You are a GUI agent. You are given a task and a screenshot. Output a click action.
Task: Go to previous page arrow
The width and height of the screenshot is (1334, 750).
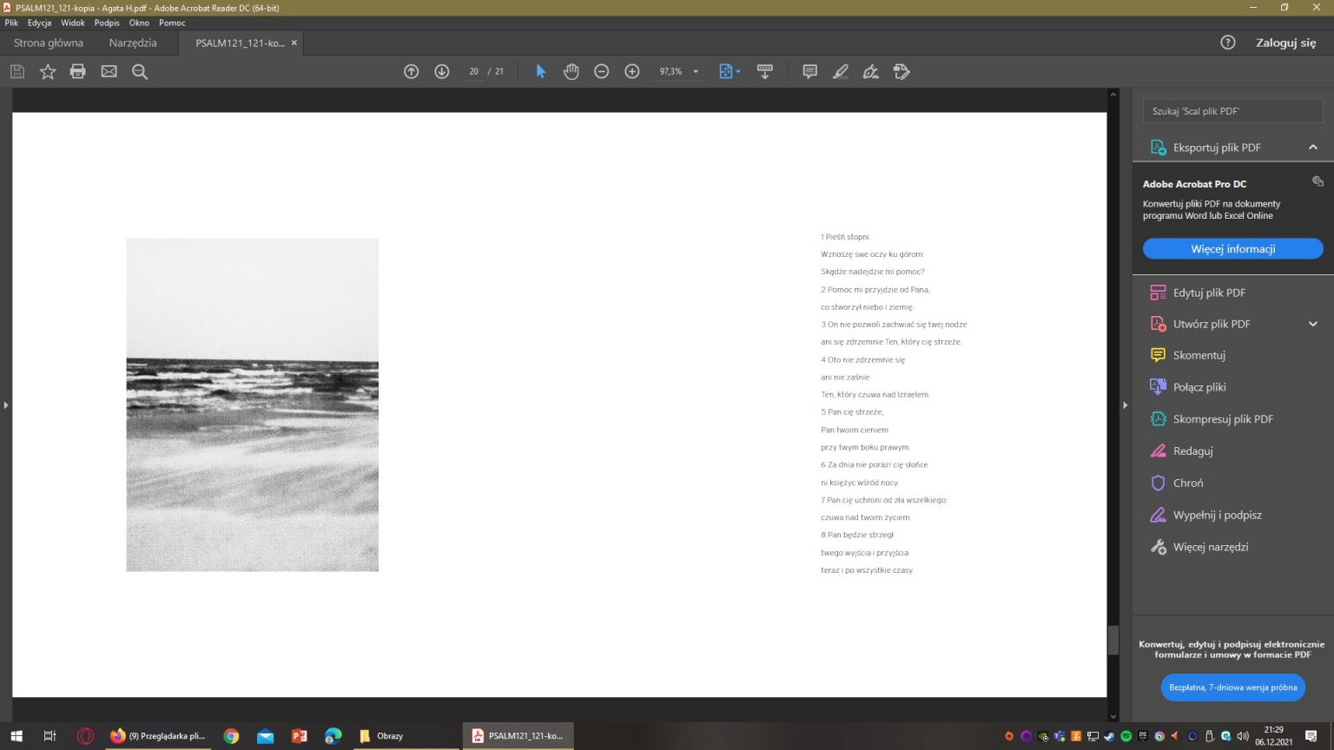click(412, 72)
